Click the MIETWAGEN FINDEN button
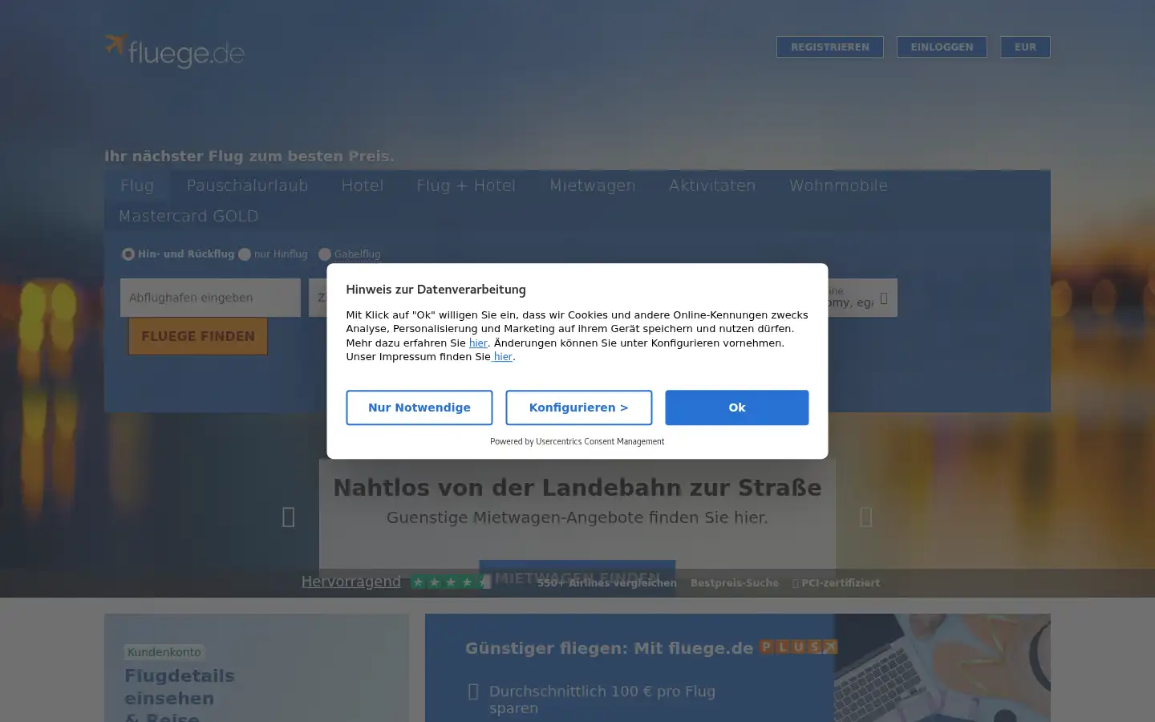This screenshot has height=722, width=1155. pos(577,578)
